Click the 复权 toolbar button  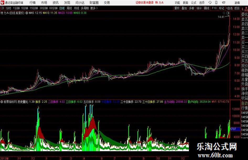pyautogui.click(x=177, y=8)
